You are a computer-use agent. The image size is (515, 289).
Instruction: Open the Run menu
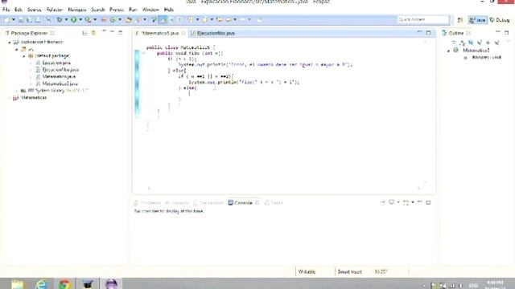133,10
